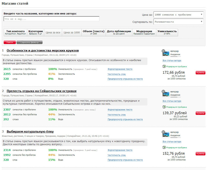Image resolution: width=216 pixels, height=170 pixels.
Task: Click green moderation check icon for second article
Action: point(164,107)
